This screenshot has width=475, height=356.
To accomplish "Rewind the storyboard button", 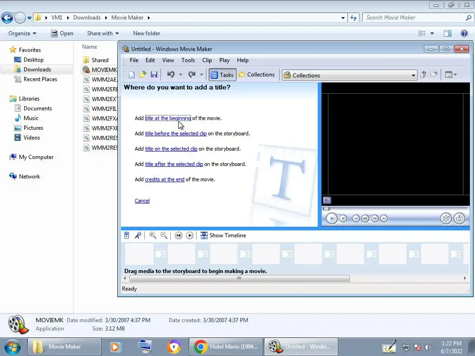I will coord(179,235).
